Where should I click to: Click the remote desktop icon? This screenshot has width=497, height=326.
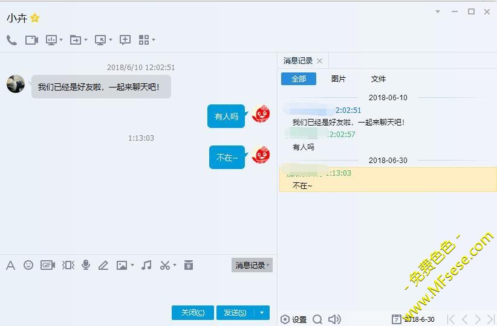point(100,40)
